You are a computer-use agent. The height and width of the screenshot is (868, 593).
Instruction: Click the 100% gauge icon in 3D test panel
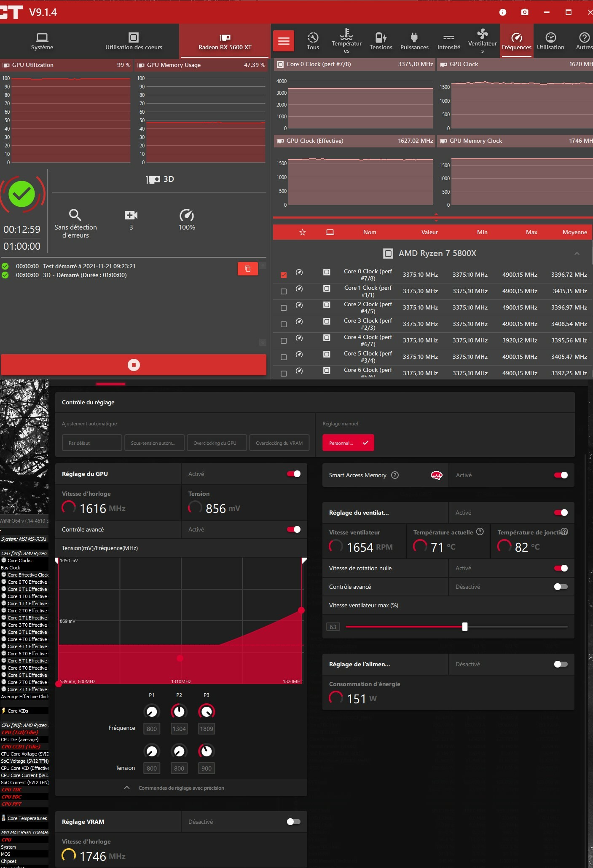point(187,215)
